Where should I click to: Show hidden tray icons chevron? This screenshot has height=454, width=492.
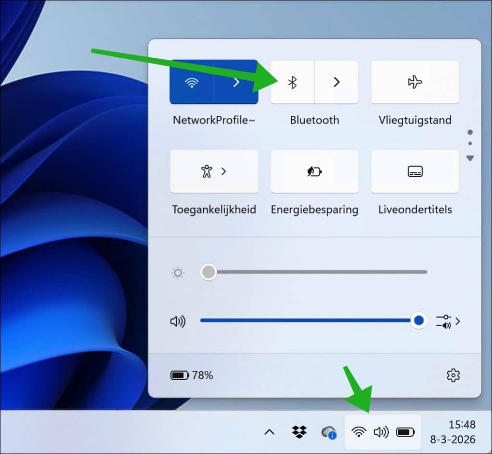(x=269, y=432)
